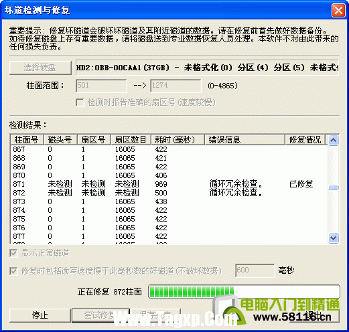
Task: Focus the cylinder start field showing 501
Action: tap(101, 86)
